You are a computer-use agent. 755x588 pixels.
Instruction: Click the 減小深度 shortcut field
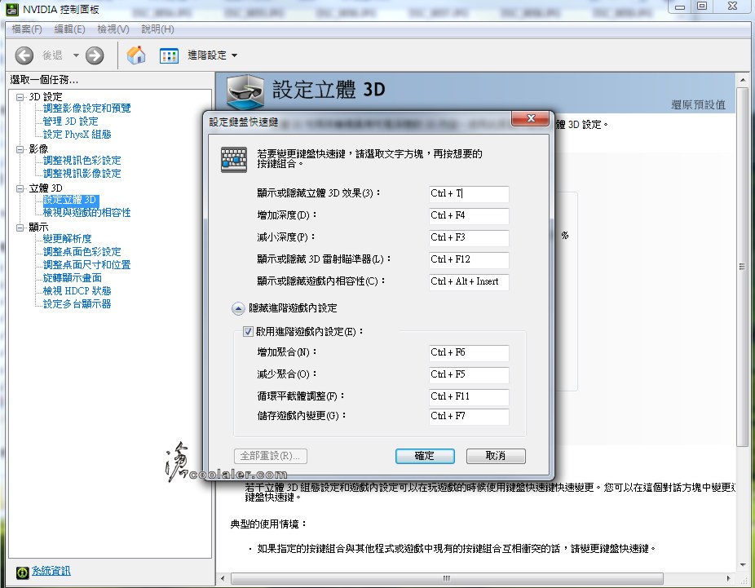click(469, 238)
